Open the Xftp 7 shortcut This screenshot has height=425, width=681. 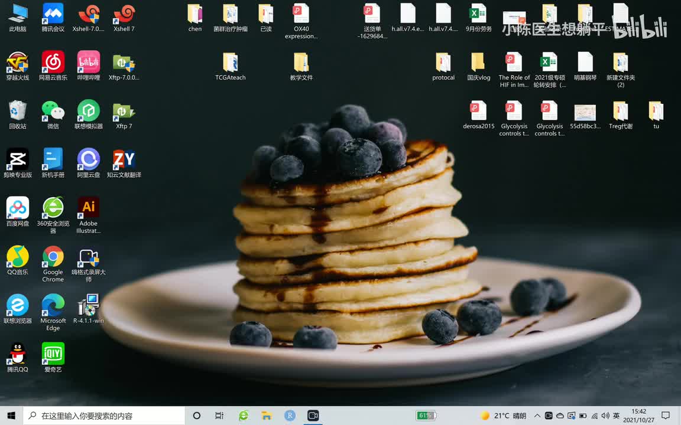tap(124, 115)
